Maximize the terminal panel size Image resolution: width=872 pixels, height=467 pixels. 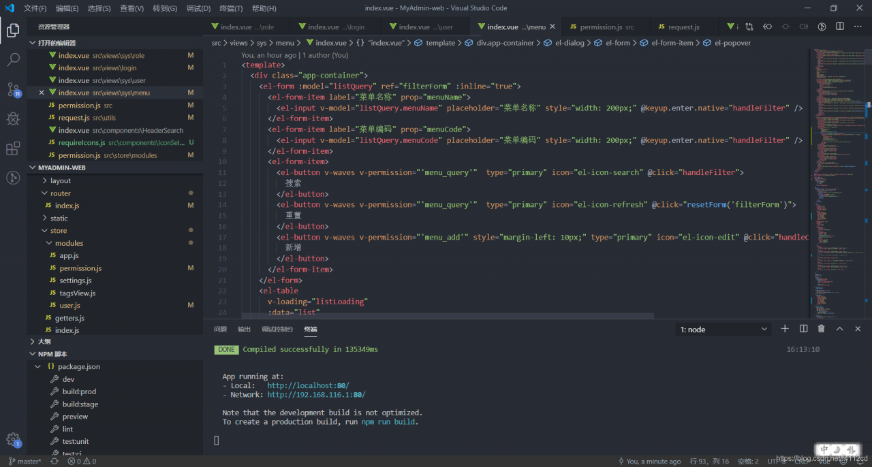[x=840, y=329]
